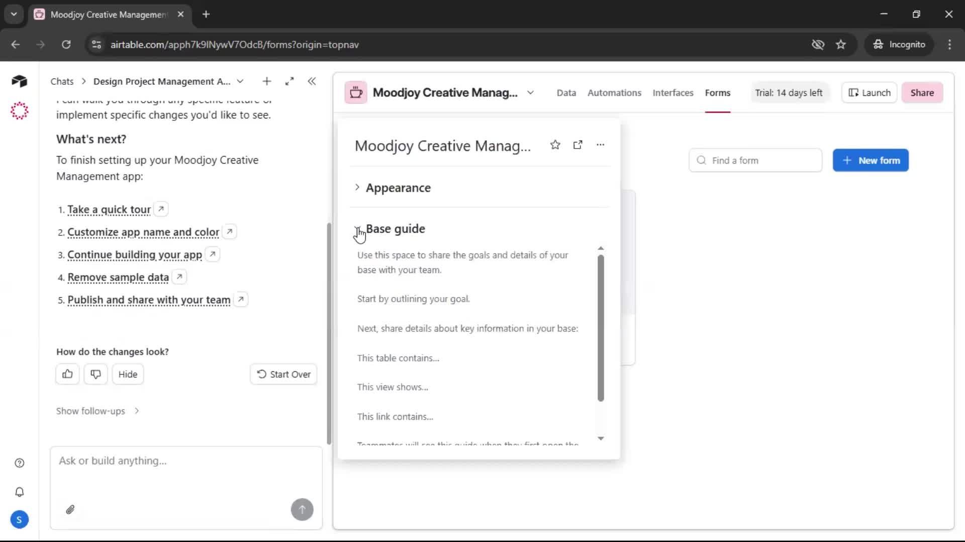The image size is (965, 542).
Task: Open base in new window icon
Action: [578, 145]
